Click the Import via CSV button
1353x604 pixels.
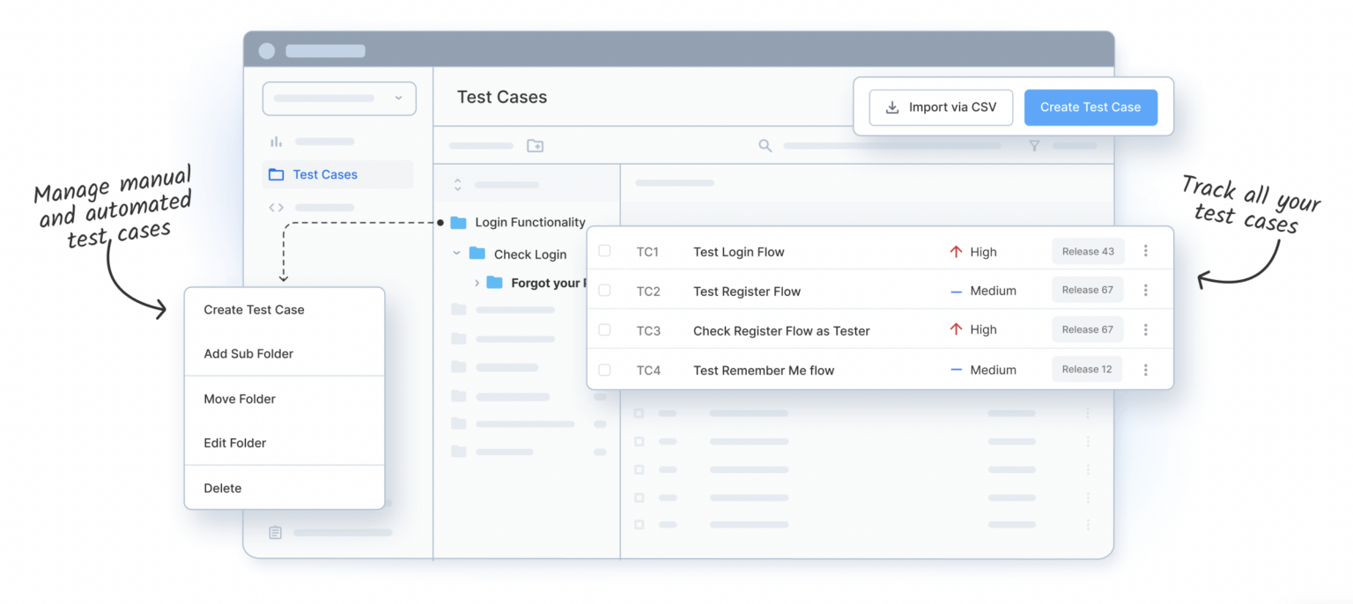pos(940,107)
